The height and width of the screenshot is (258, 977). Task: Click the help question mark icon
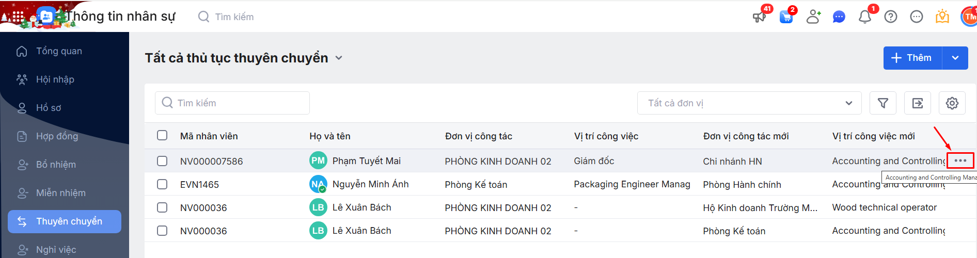[891, 17]
